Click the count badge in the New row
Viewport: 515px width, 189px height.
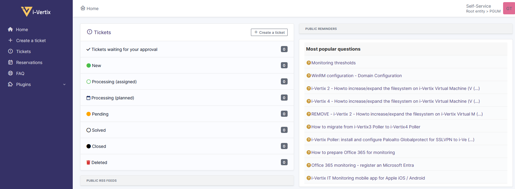284,65
